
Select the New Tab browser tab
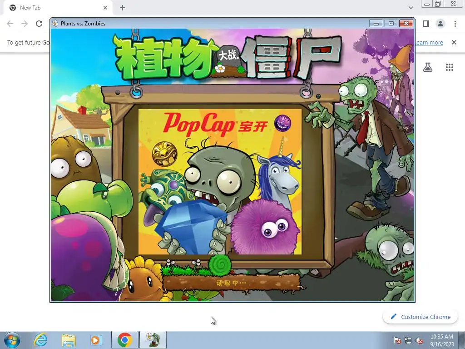[59, 8]
